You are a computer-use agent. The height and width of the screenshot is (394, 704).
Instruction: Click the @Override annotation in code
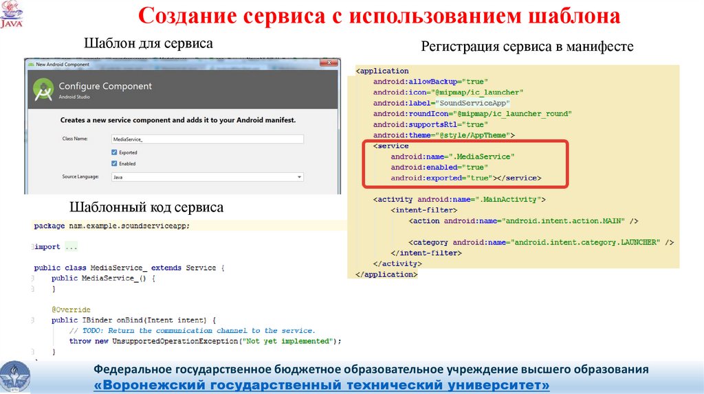click(70, 310)
